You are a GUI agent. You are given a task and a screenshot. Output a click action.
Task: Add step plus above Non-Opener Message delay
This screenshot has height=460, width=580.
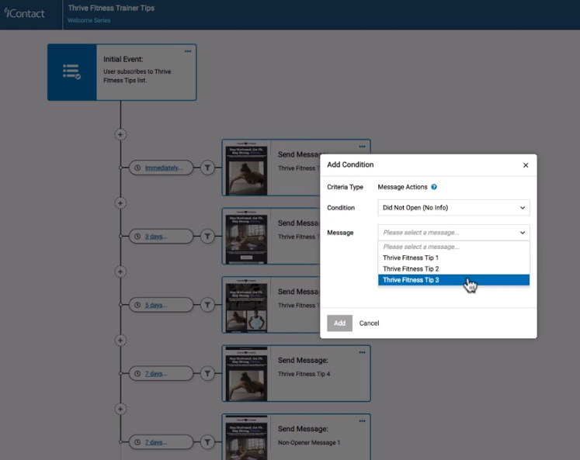[120, 409]
